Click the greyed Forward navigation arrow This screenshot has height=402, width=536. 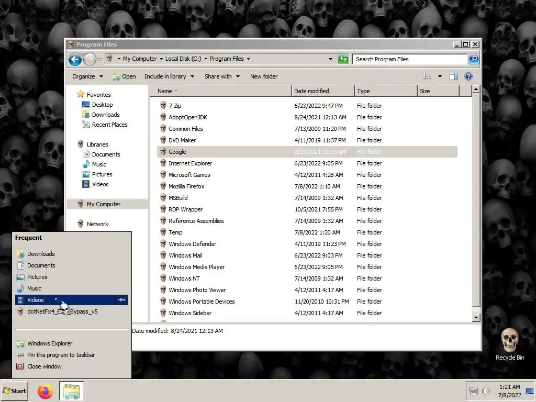90,60
